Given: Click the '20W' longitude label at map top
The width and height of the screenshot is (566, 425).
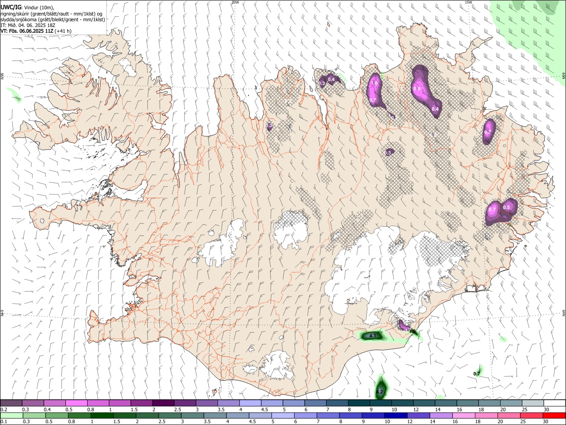Looking at the screenshot, I should pyautogui.click(x=235, y=2).
